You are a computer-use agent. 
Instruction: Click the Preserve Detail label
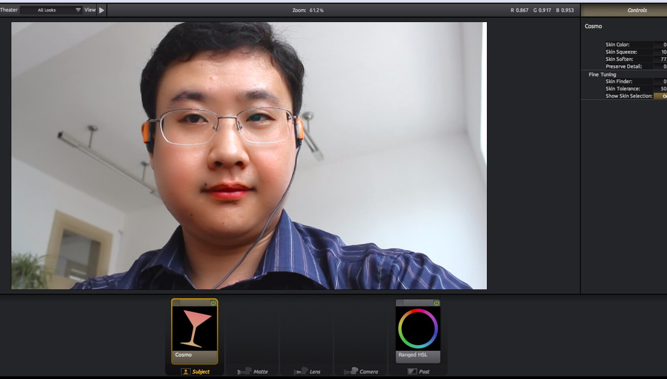tap(624, 66)
